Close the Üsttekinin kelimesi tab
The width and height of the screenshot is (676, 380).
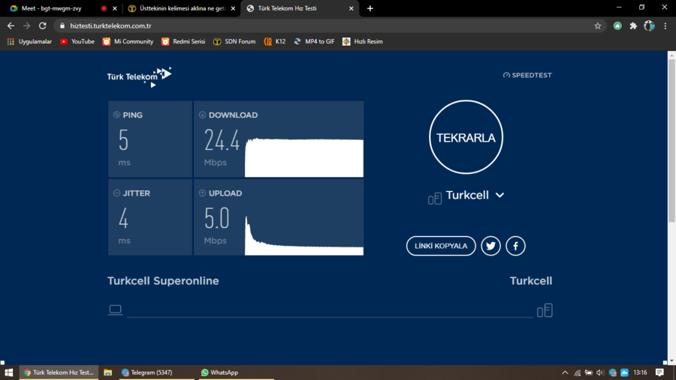click(234, 8)
